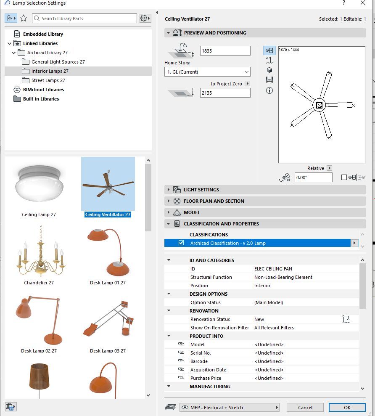Click the properties list scrollbar
The height and width of the screenshot is (416, 375).
tap(362, 286)
